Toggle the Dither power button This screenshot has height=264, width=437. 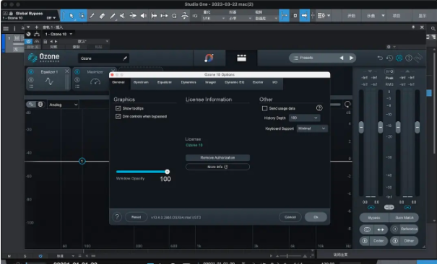click(395, 241)
